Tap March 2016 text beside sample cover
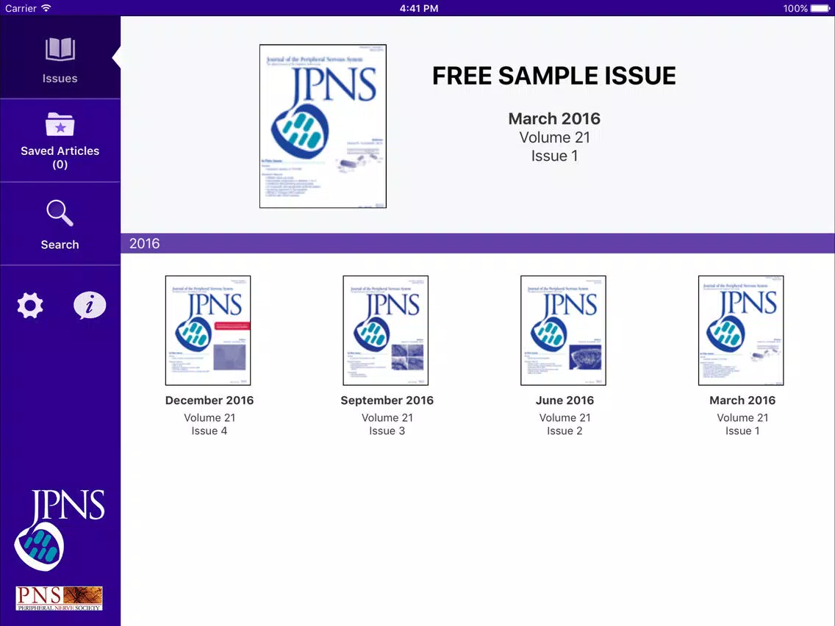 pos(553,118)
